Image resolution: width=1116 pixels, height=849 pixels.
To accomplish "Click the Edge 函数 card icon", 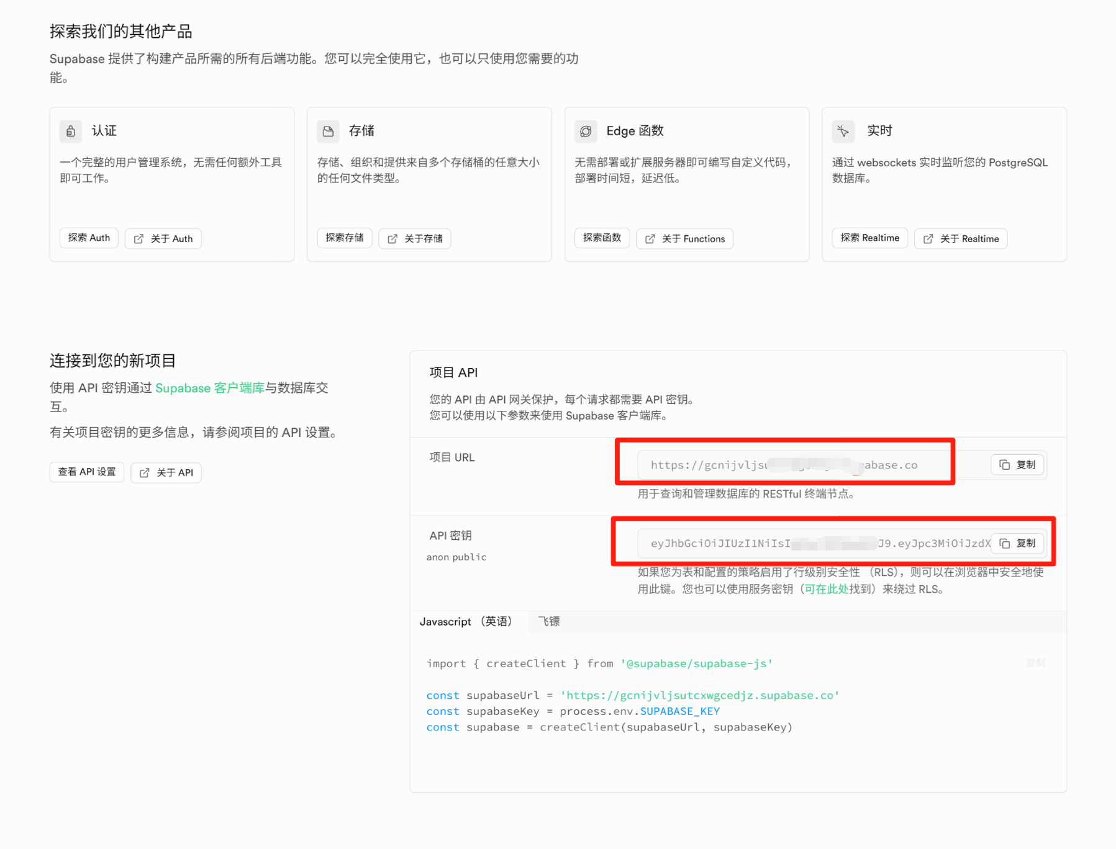I will coord(586,131).
